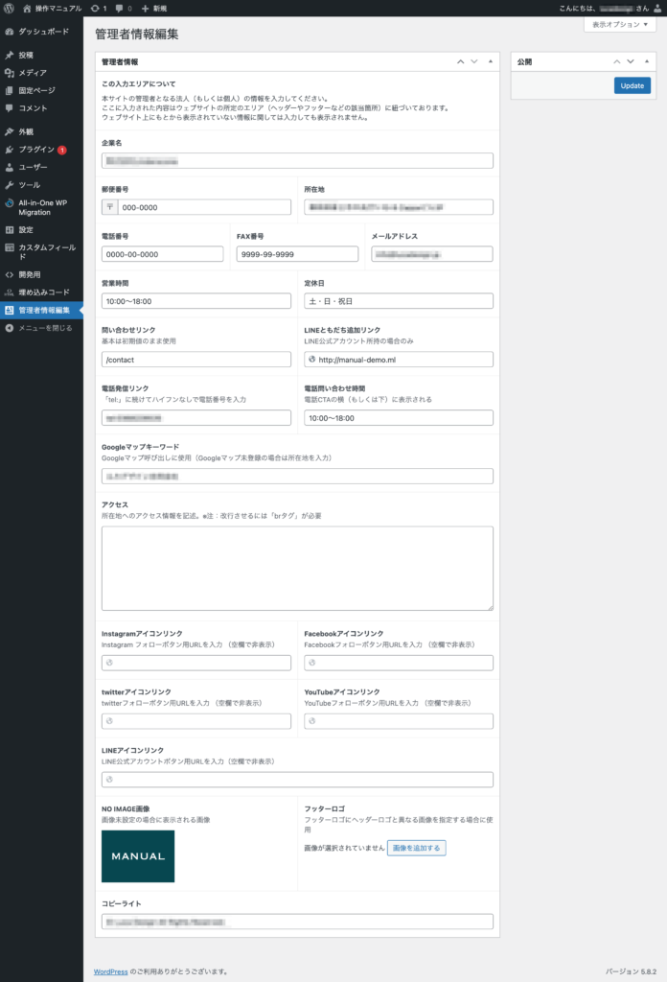Move 管理者情報 panel down with arrow
The height and width of the screenshot is (982, 667).
(473, 61)
